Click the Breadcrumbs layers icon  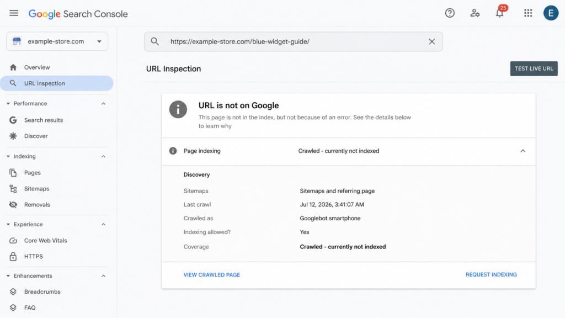pos(13,291)
